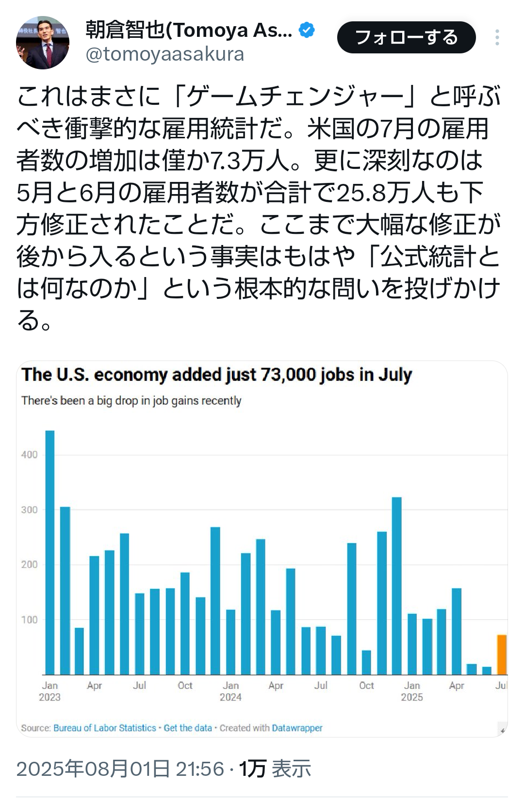Click the chart headline about 73,000 jobs

[x=216, y=375]
